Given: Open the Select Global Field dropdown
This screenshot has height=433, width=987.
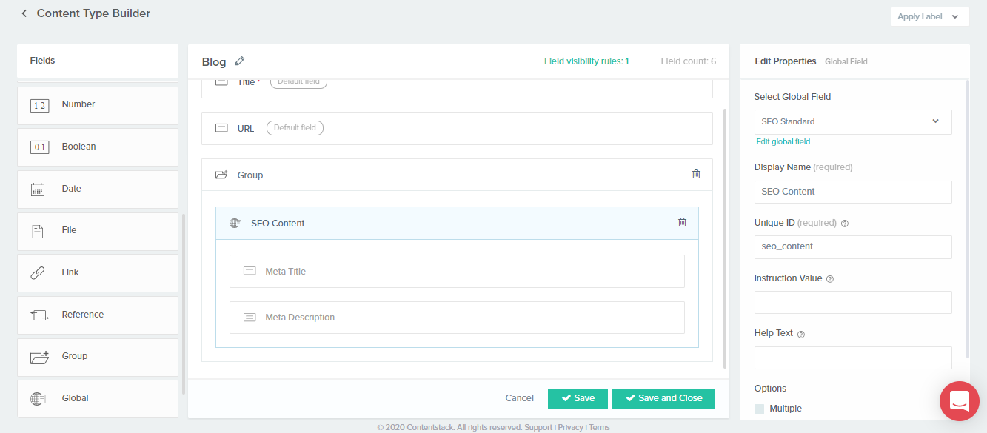Looking at the screenshot, I should click(853, 121).
